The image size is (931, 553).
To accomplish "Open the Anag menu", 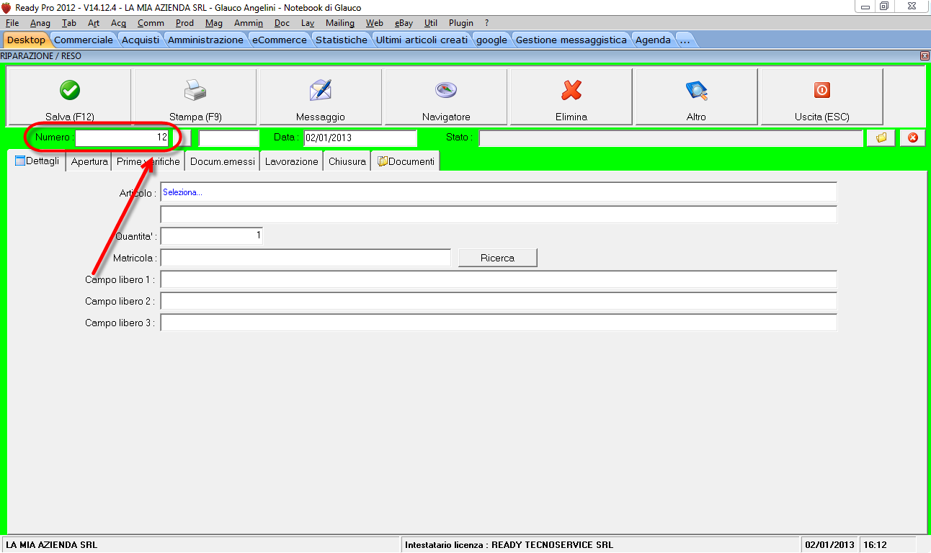I will coord(40,23).
